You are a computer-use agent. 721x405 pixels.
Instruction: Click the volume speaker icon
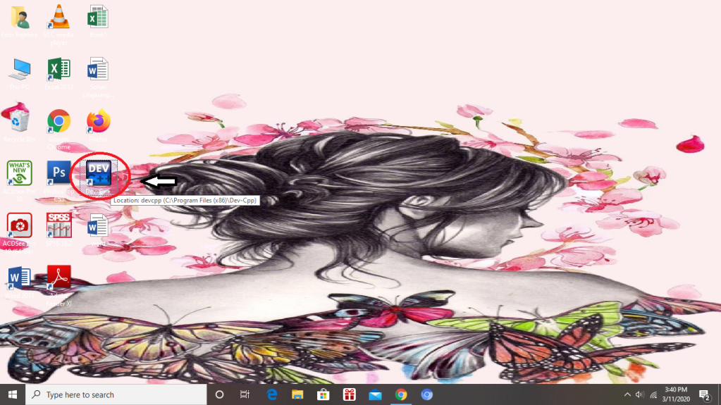[640, 394]
